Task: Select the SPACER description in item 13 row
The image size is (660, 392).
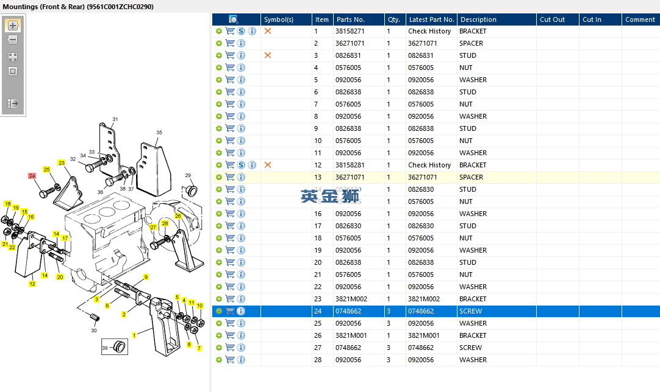Action: coord(471,177)
